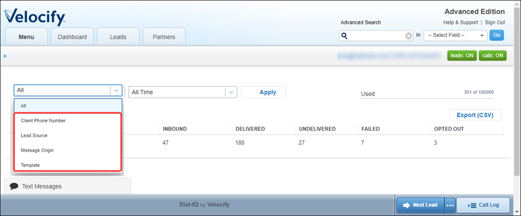
Task: Click Dial-IQ by Velocify footer text
Action: tap(204, 205)
